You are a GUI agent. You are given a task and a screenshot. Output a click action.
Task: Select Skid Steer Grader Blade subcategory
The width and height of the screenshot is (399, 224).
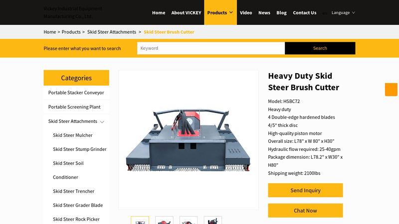78,205
